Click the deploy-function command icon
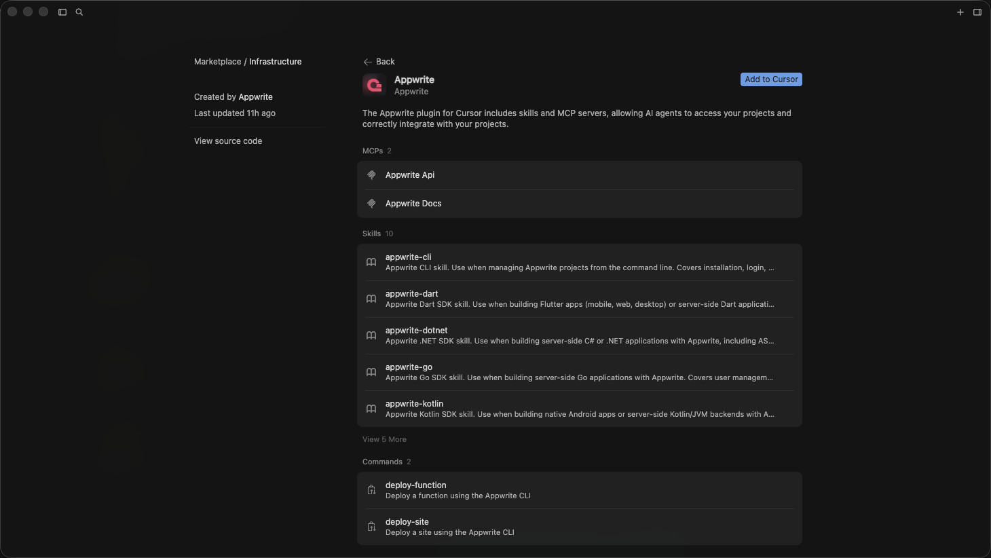Screen dimensions: 991x558 click(x=371, y=489)
